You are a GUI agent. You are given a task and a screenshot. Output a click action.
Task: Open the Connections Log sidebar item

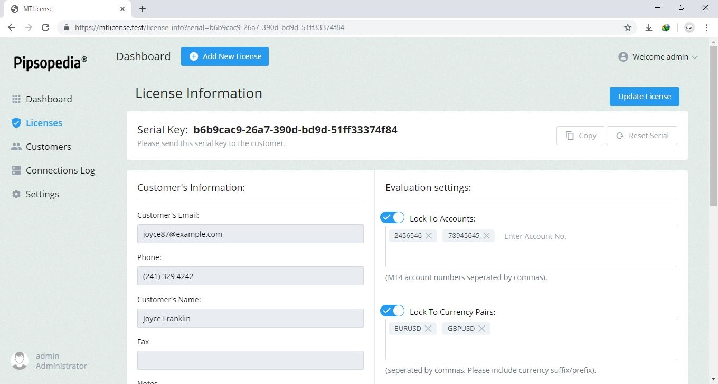(53, 170)
